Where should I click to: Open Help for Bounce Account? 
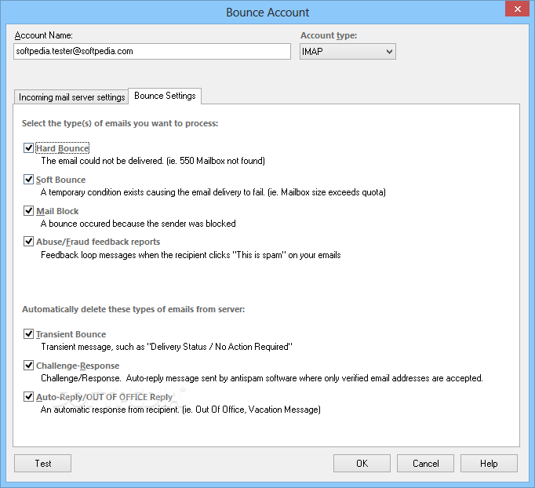[x=489, y=464]
